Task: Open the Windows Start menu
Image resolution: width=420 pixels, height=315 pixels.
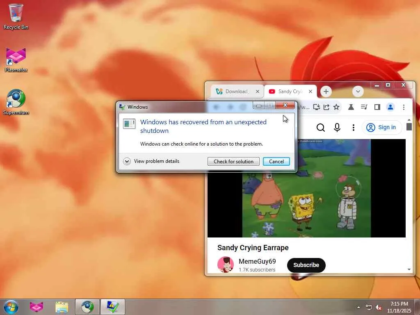Action: [x=11, y=307]
